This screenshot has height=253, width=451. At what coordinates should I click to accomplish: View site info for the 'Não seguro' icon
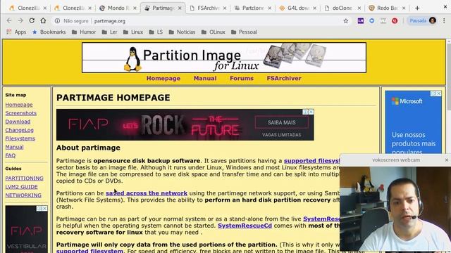click(x=57, y=21)
